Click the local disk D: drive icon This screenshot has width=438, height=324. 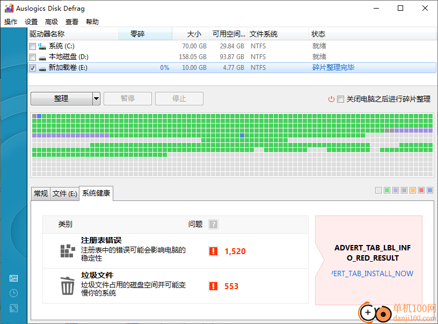(x=42, y=57)
